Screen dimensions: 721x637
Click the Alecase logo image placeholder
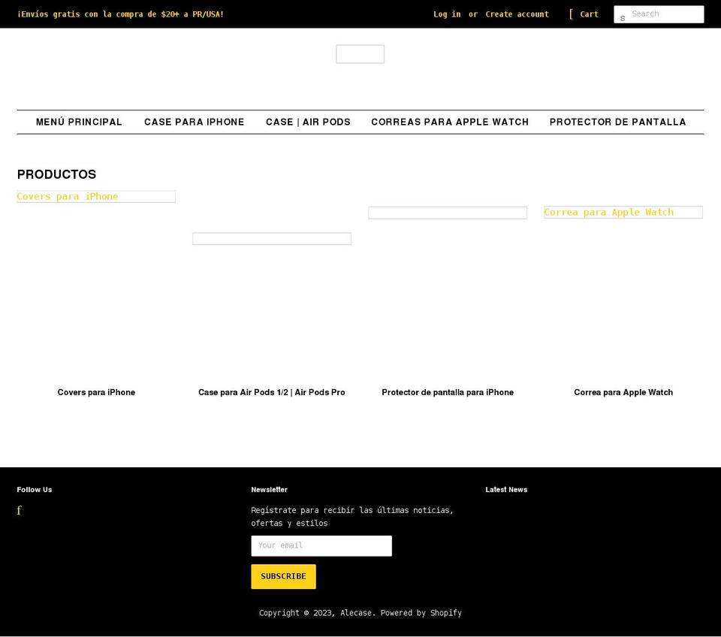click(360, 53)
